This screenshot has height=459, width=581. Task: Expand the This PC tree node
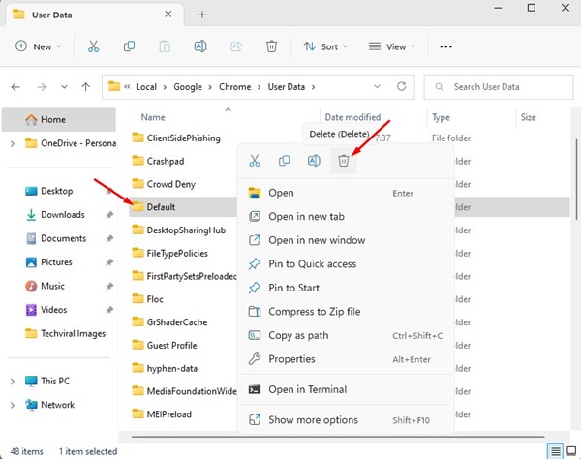click(x=13, y=382)
